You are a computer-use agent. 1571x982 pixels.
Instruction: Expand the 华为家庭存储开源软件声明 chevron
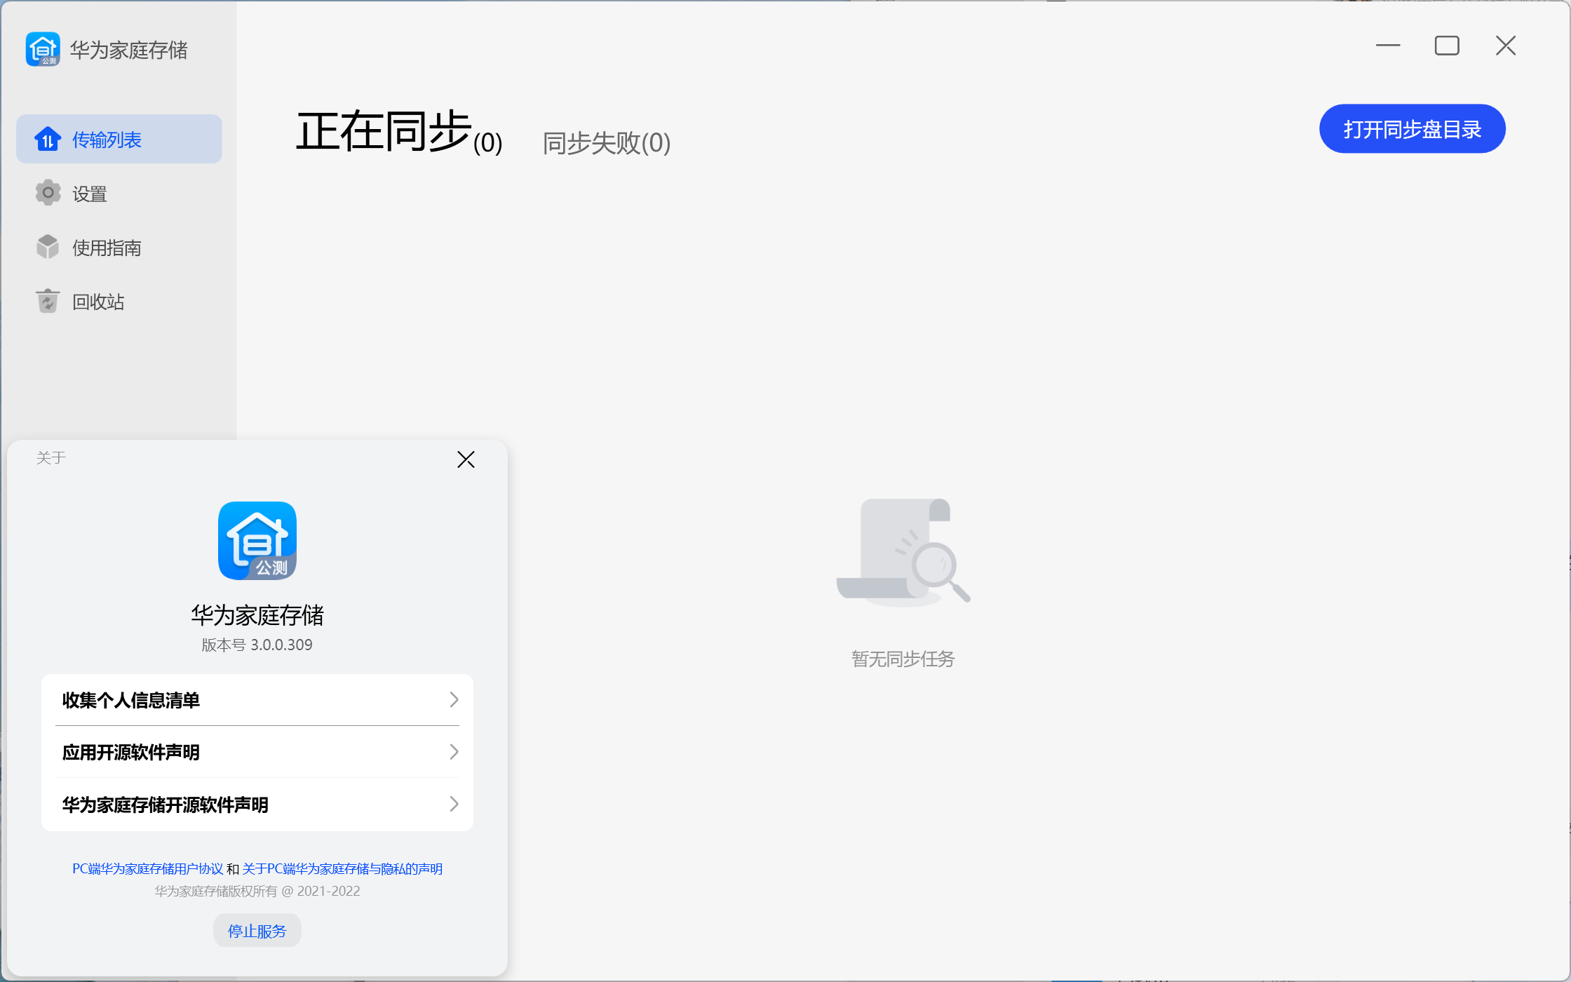point(454,804)
